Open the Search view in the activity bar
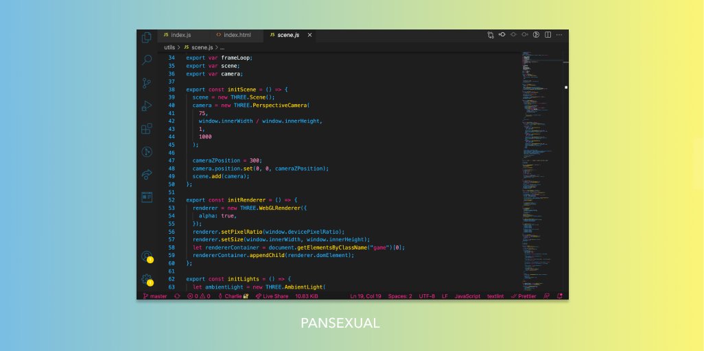704x351 pixels. pos(146,60)
